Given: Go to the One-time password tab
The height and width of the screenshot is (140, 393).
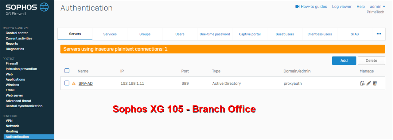Looking at the screenshot, I should 215,34.
